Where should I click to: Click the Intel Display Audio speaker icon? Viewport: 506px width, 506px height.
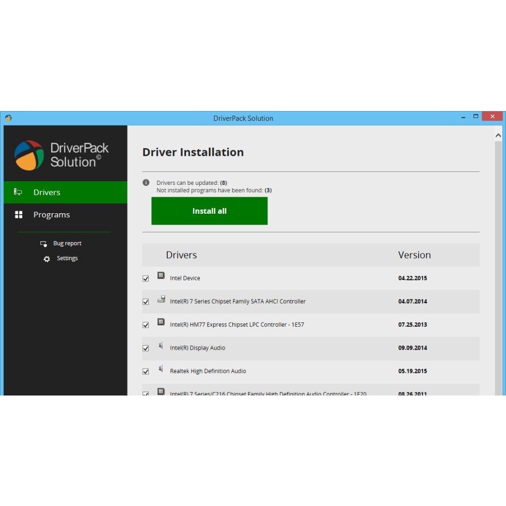point(161,346)
